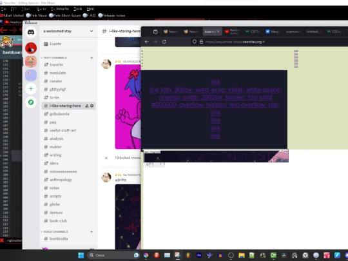Open After Effects from the taskbar
The image size is (348, 261).
199,255
